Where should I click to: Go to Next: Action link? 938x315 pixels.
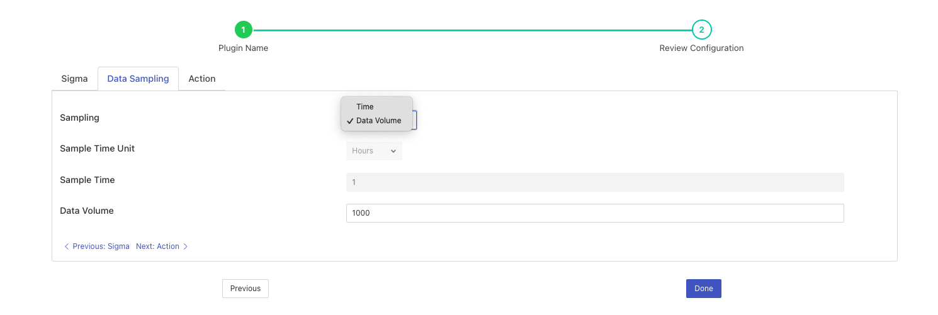coord(157,246)
